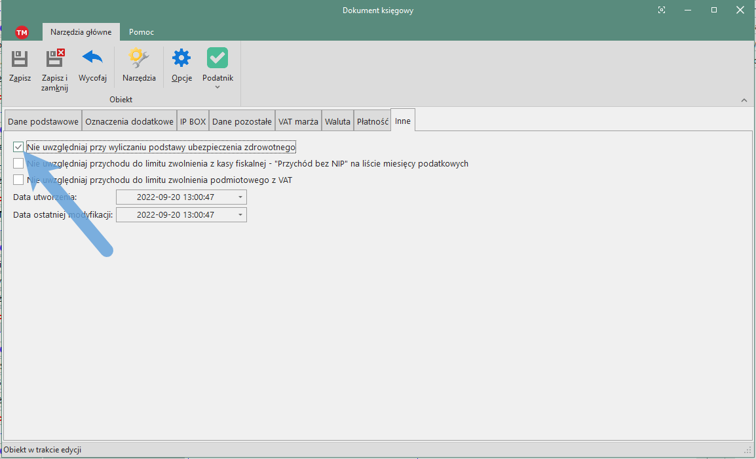Uncheck health insurance base exclusion checkbox
The width and height of the screenshot is (756, 459).
[18, 148]
